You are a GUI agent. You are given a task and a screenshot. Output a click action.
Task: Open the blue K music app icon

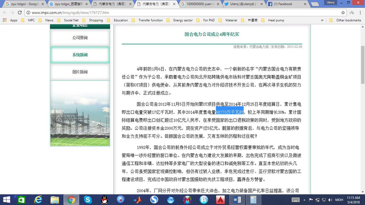click(x=204, y=200)
